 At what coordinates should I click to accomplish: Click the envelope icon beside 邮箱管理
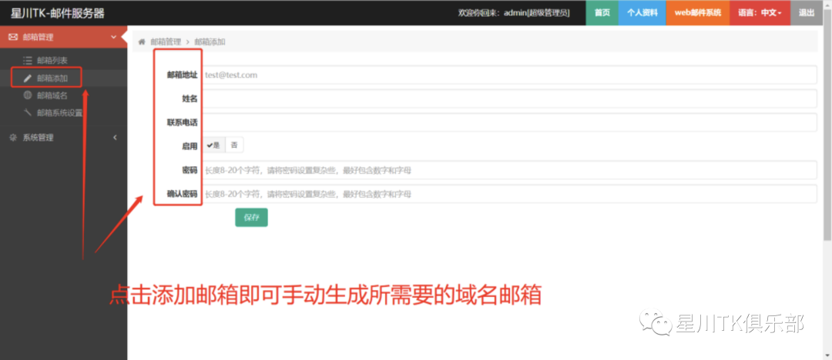[13, 37]
